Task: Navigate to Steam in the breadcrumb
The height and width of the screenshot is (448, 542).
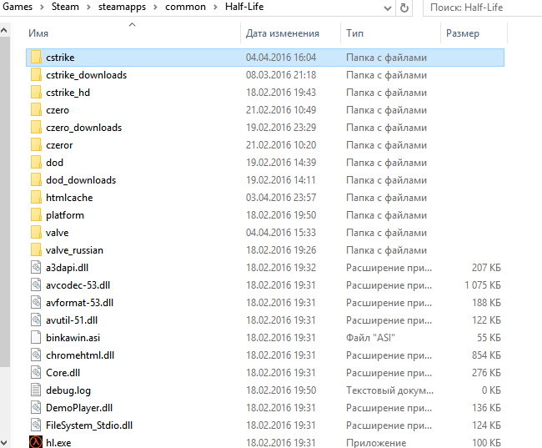Action: pos(65,7)
